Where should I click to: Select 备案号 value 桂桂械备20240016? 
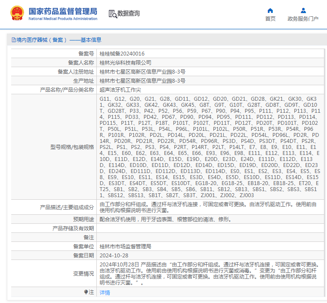tap(122, 54)
